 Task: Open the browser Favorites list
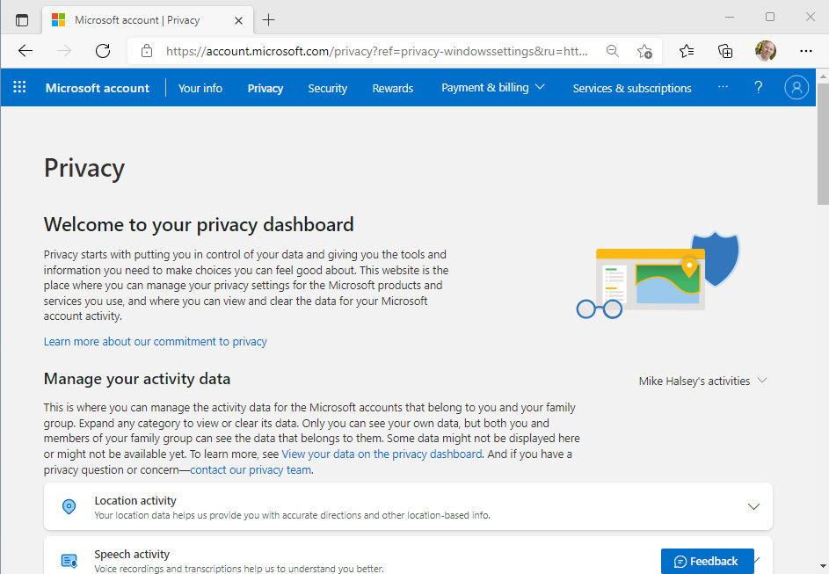tap(687, 51)
